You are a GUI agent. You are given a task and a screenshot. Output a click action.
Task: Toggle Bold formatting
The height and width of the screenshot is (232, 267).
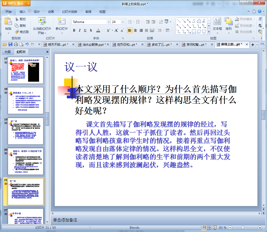(74, 30)
